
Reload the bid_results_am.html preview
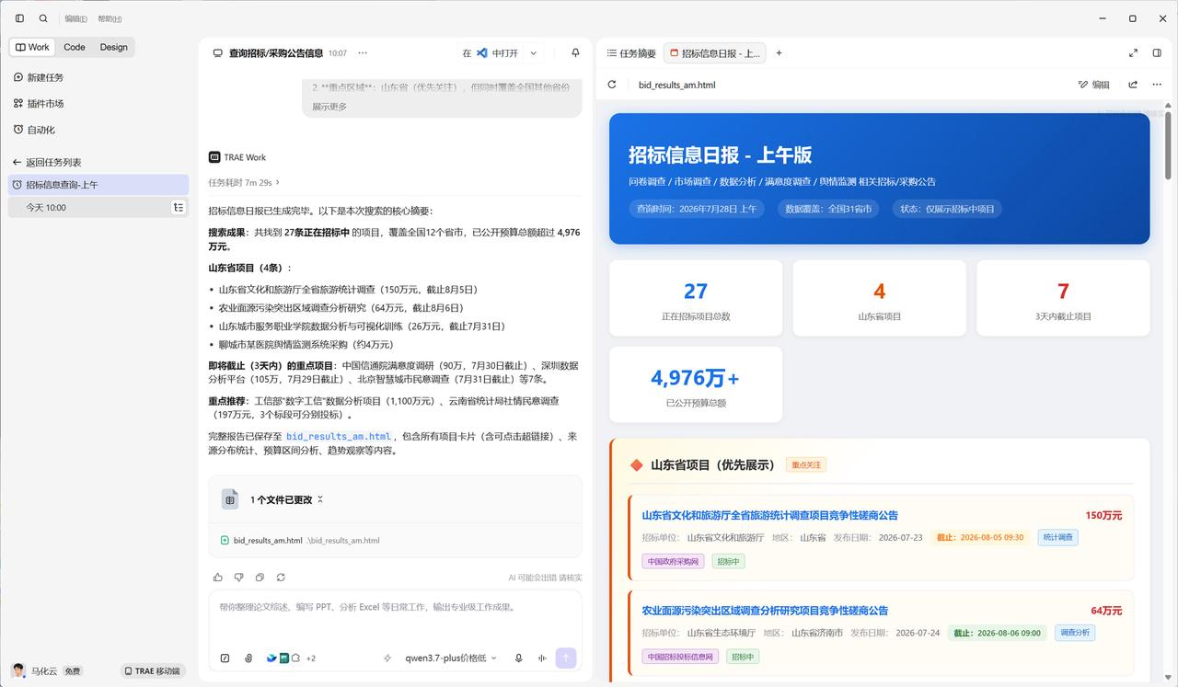[x=612, y=85]
